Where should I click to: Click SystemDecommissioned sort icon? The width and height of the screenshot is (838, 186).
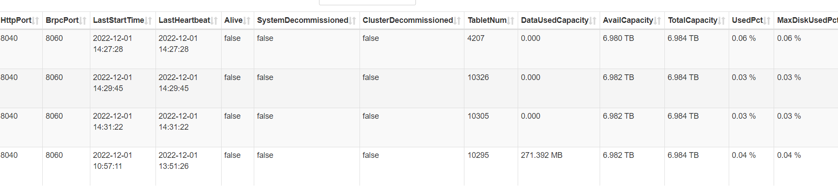(x=352, y=21)
